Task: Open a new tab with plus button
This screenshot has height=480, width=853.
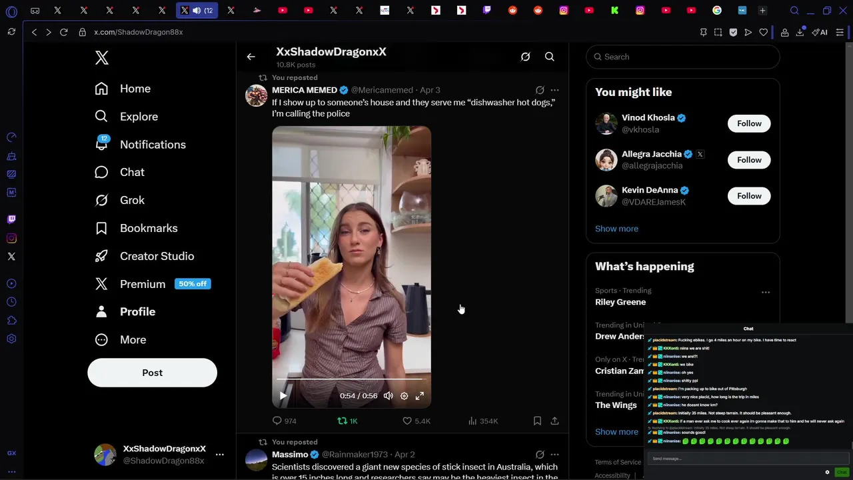Action: (762, 10)
